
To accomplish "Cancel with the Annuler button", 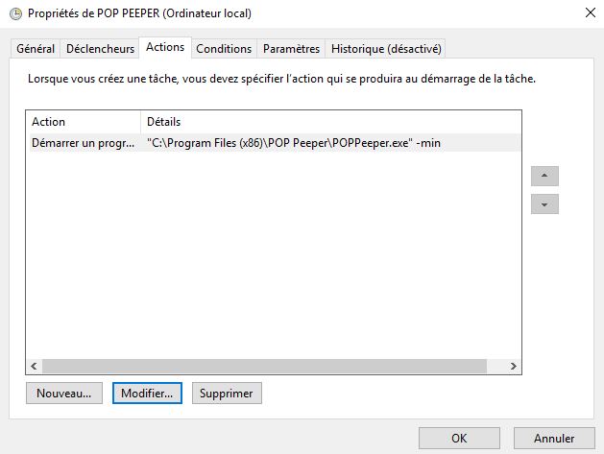I will tap(554, 439).
